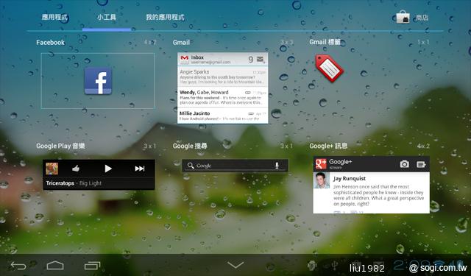Screen dimensions: 471x276
Task: Open Millie Jacinto email row
Action: tap(222, 116)
